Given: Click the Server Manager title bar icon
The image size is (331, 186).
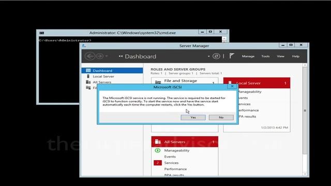Looking at the screenshot, I should coord(84,46).
